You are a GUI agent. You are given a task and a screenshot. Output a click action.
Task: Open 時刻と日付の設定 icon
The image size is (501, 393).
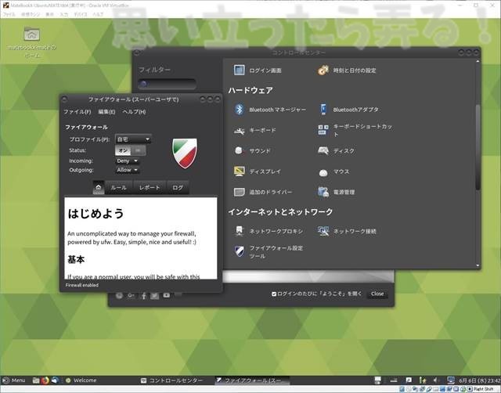coord(323,70)
